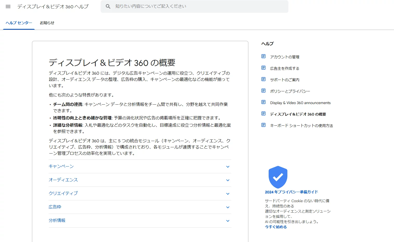Click the article icon beside アカウントの管理
This screenshot has width=394, height=242.
coord(263,56)
